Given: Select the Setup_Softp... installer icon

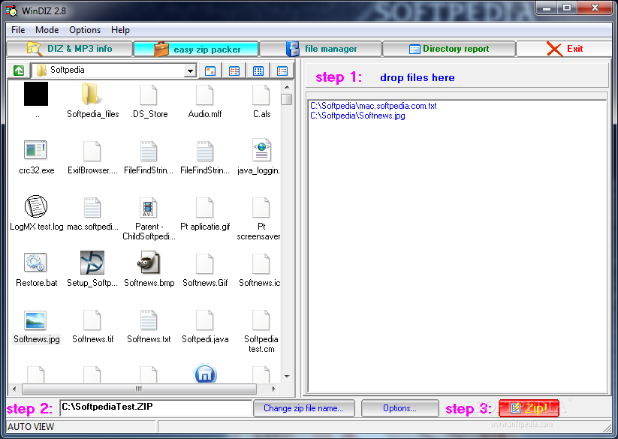Looking at the screenshot, I should pyautogui.click(x=92, y=263).
